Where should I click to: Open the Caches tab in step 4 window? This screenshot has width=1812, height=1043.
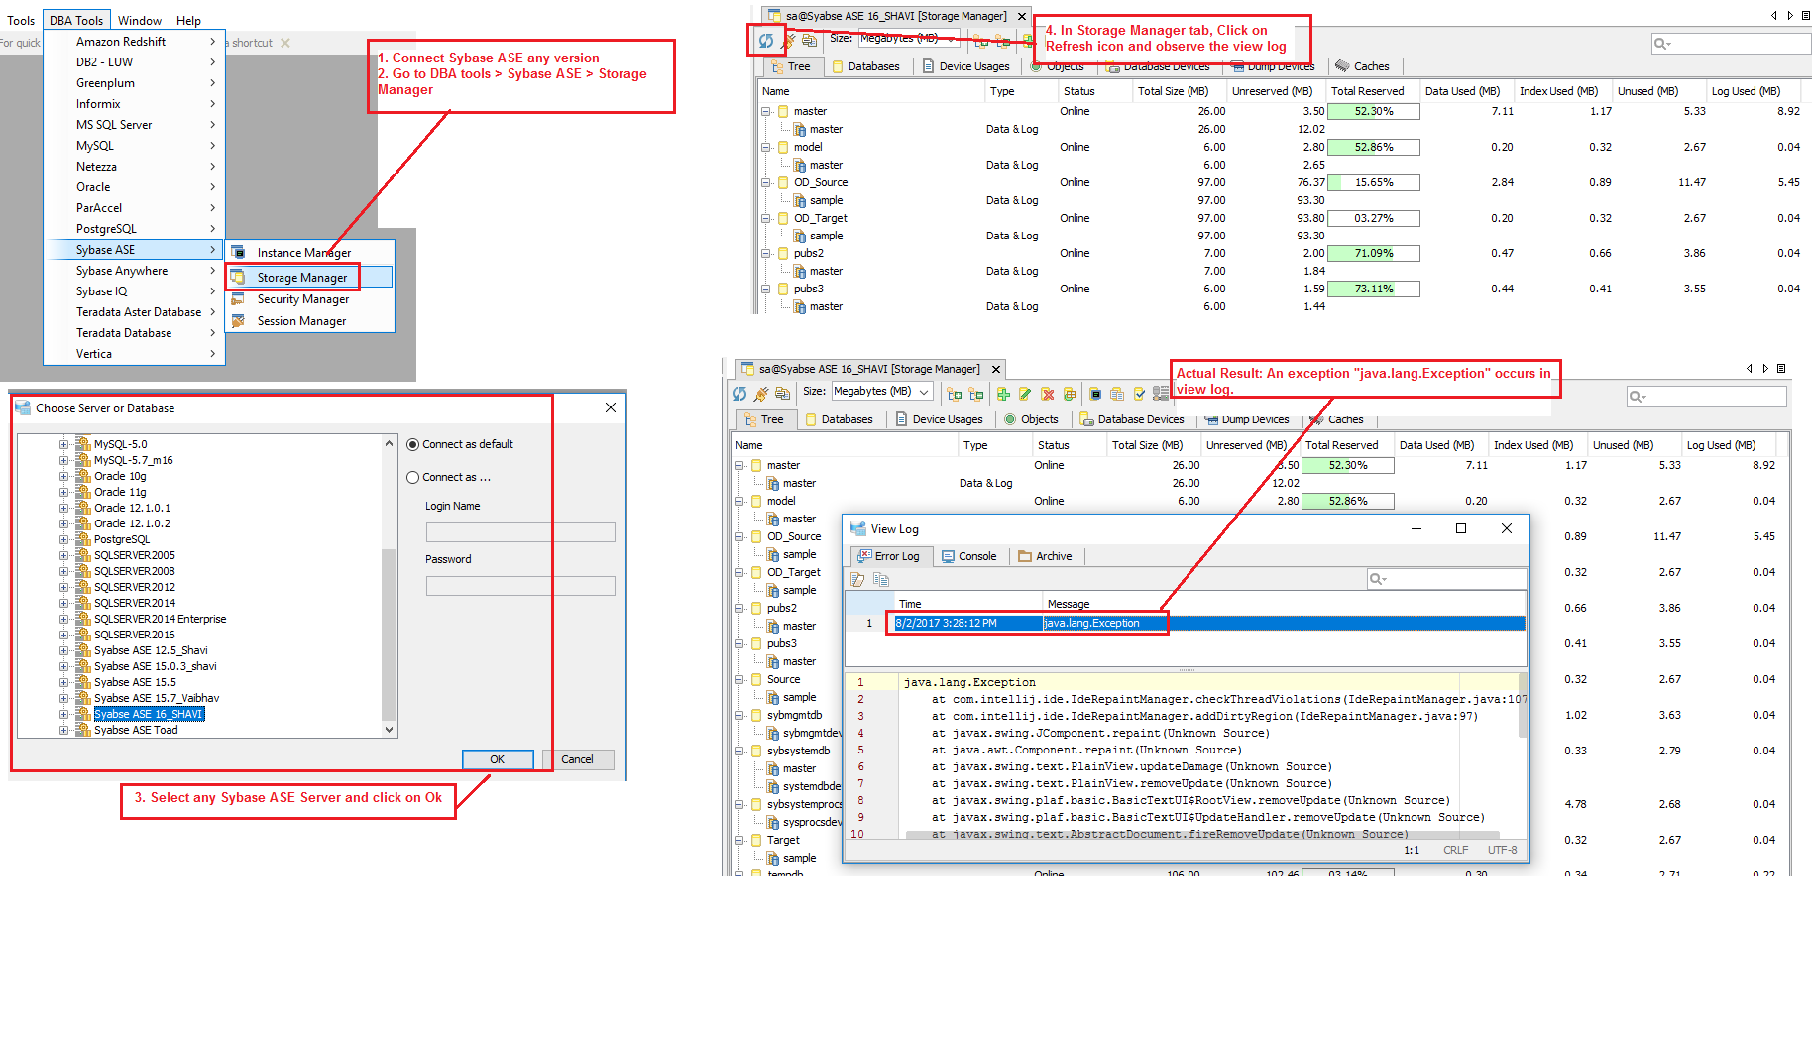tap(1362, 66)
